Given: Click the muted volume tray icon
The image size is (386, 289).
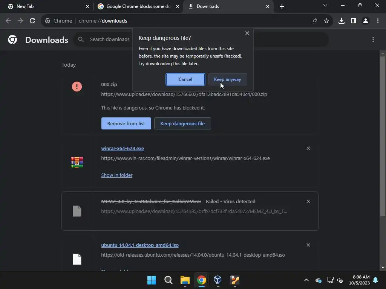Looking at the screenshot, I should tap(340, 280).
